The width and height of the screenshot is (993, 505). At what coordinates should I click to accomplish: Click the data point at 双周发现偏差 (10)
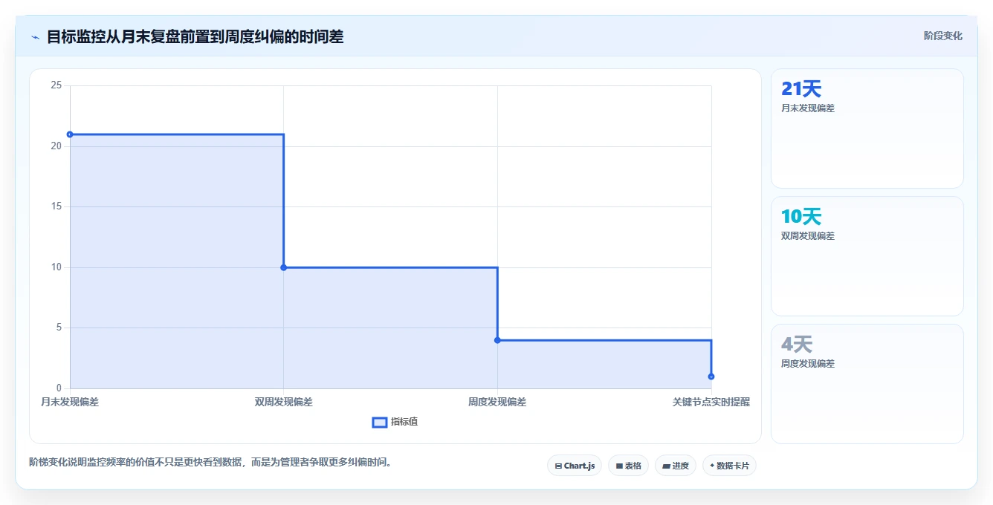click(x=284, y=267)
